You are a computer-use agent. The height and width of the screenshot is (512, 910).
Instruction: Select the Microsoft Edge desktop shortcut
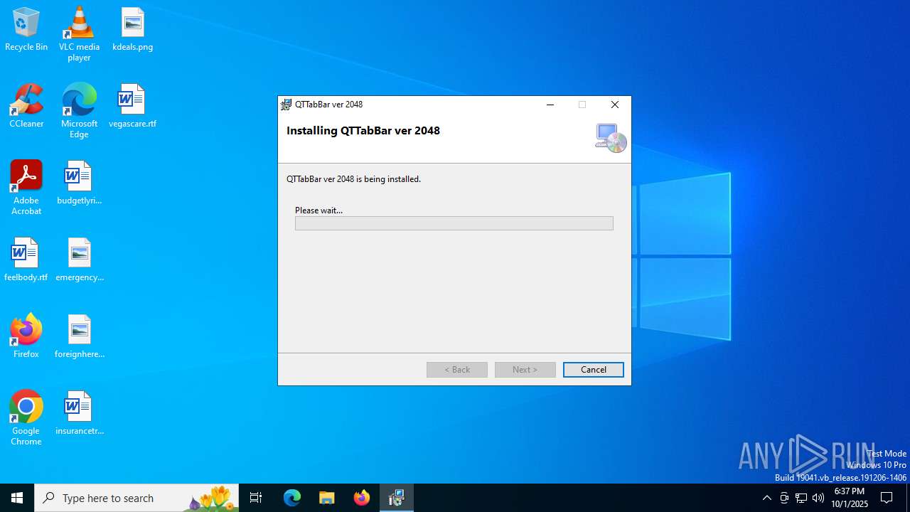click(x=79, y=111)
